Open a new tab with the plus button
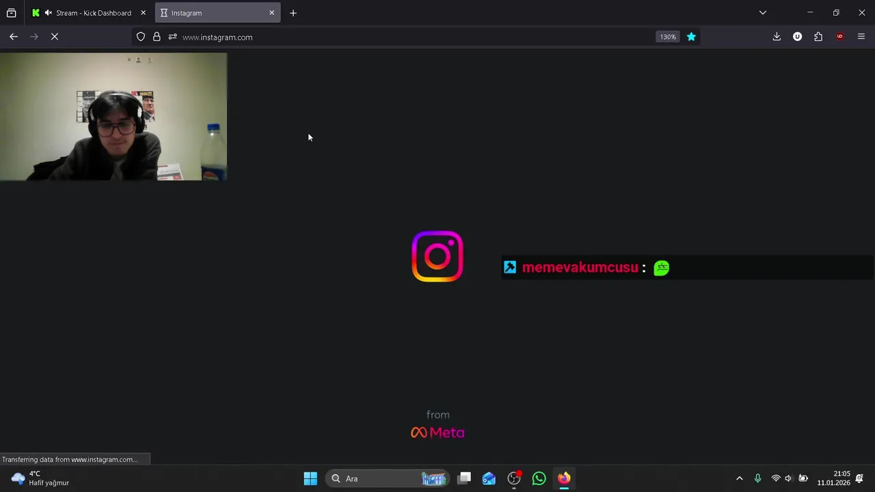 [x=293, y=13]
